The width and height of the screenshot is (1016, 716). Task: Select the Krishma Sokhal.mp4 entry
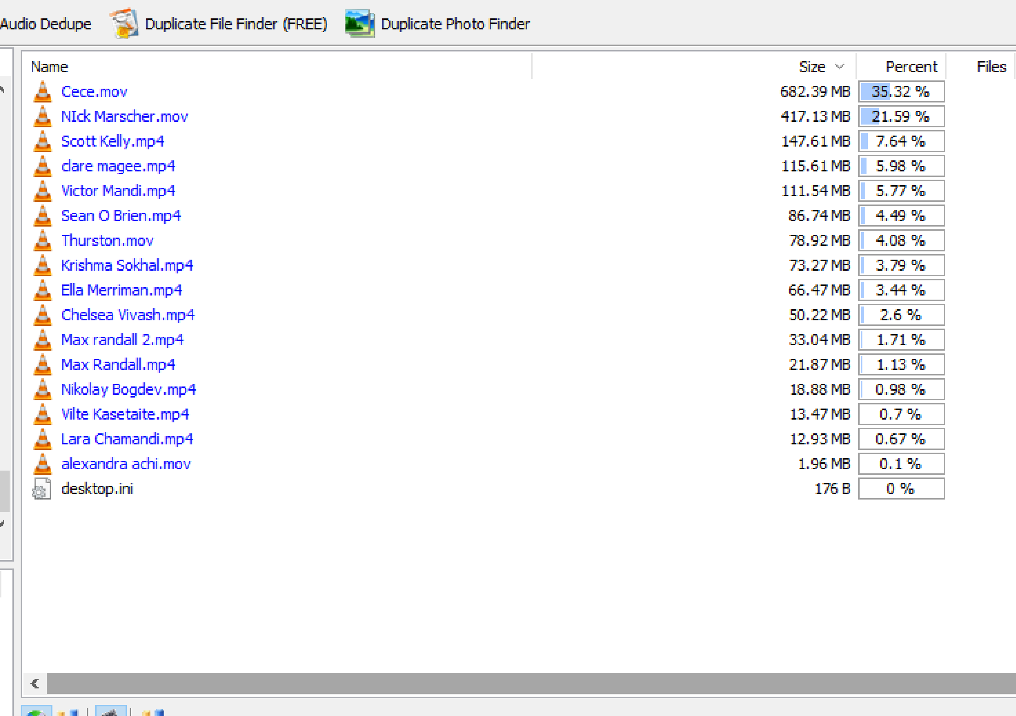pyautogui.click(x=127, y=266)
